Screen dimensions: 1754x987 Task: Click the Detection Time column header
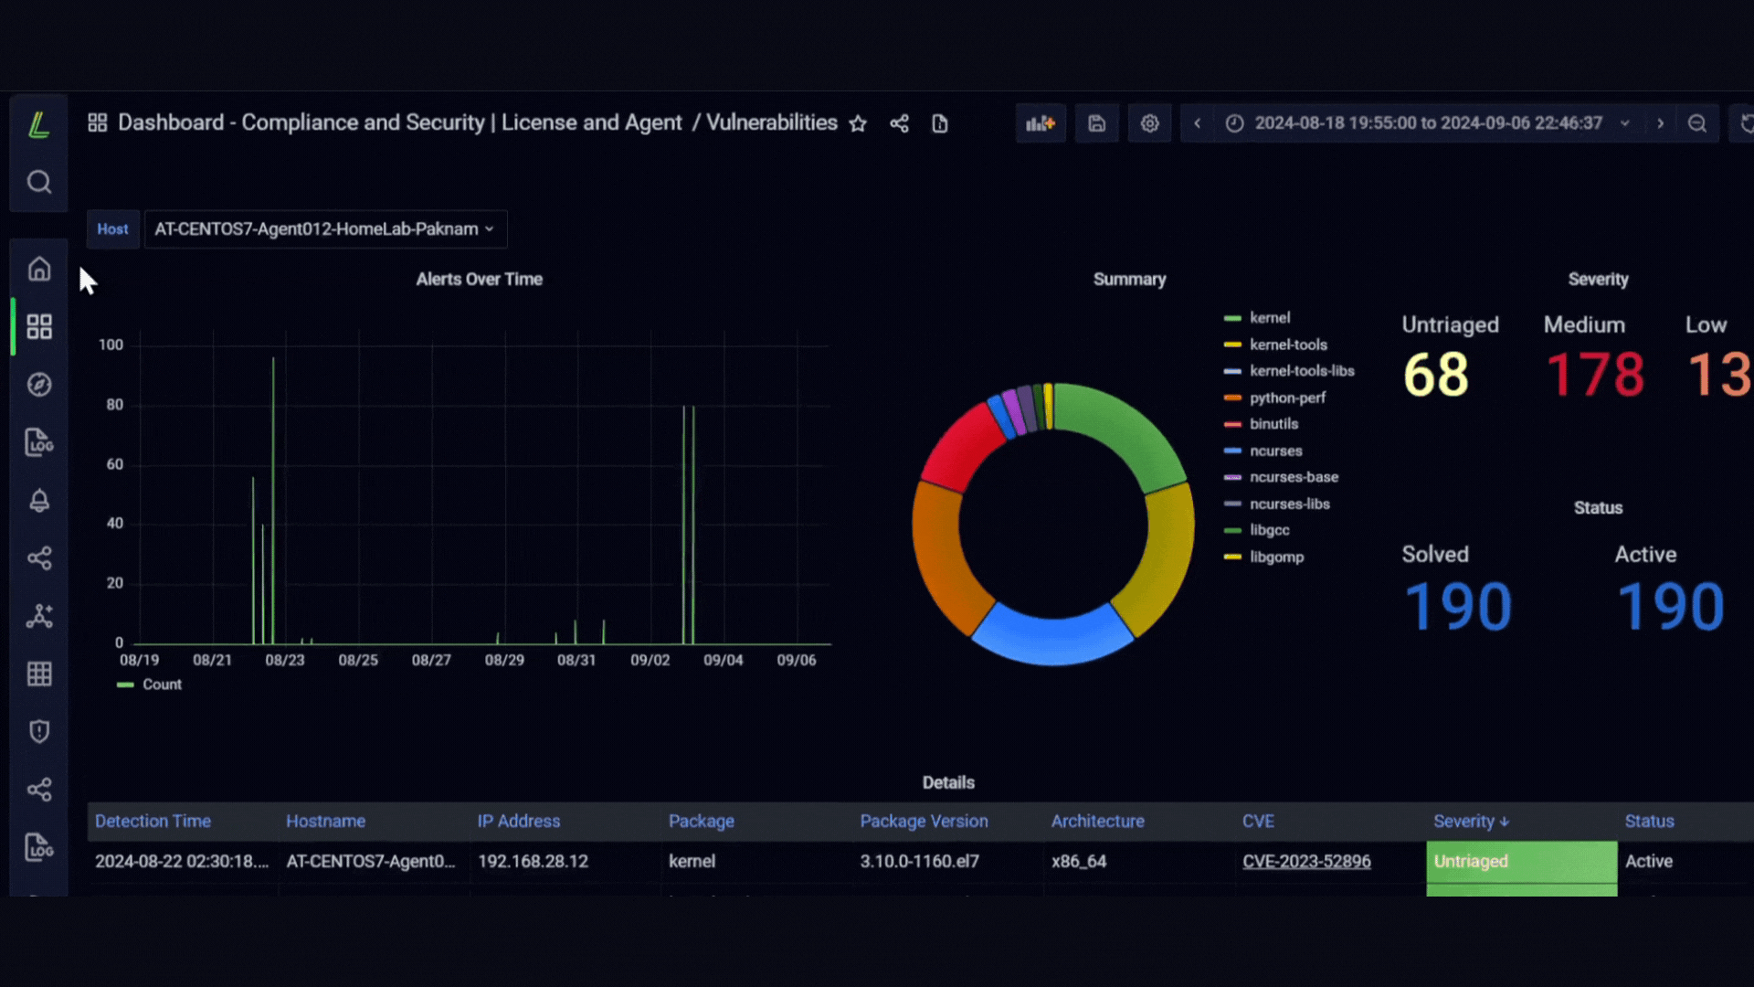(x=153, y=822)
